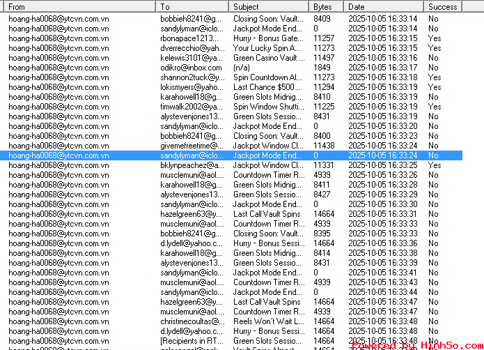
Task: Select the bobbieh8241 row with 8400 bytes
Action: (192, 136)
